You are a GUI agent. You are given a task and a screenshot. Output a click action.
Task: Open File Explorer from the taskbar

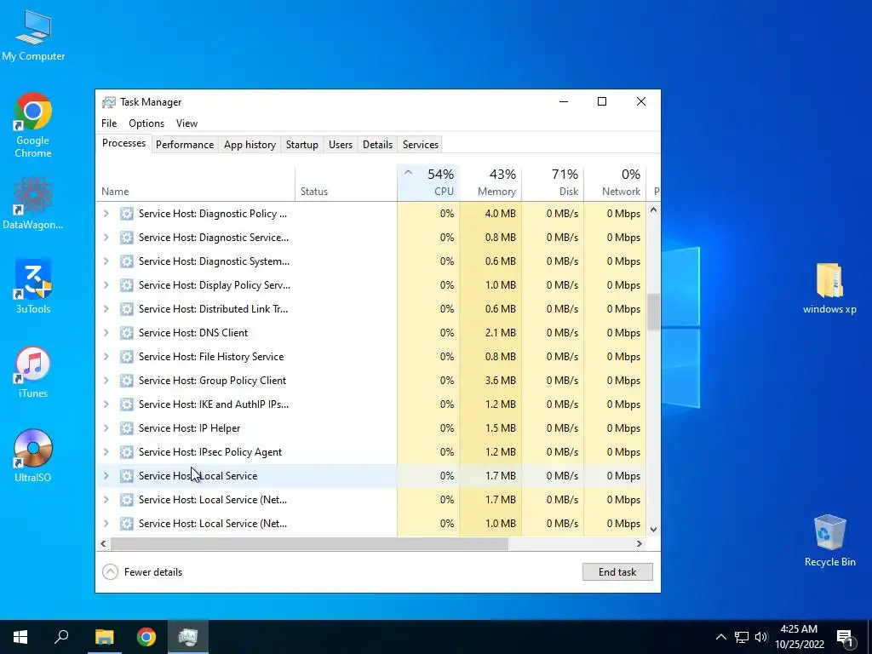tap(104, 637)
